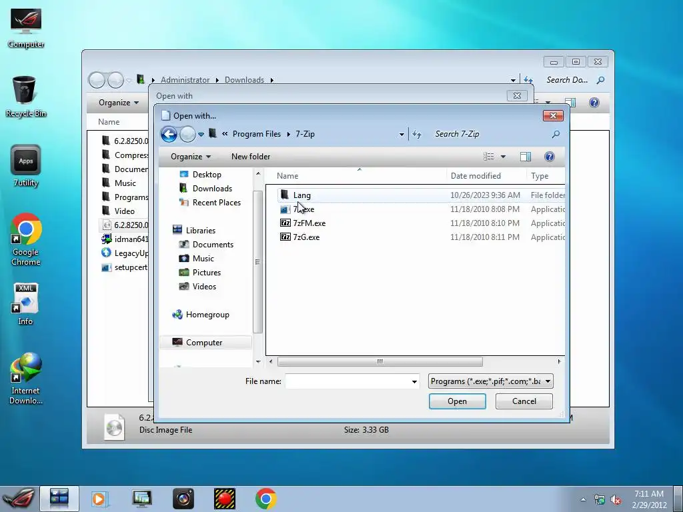
Task: Select Desktop in the navigation pane
Action: (207, 175)
